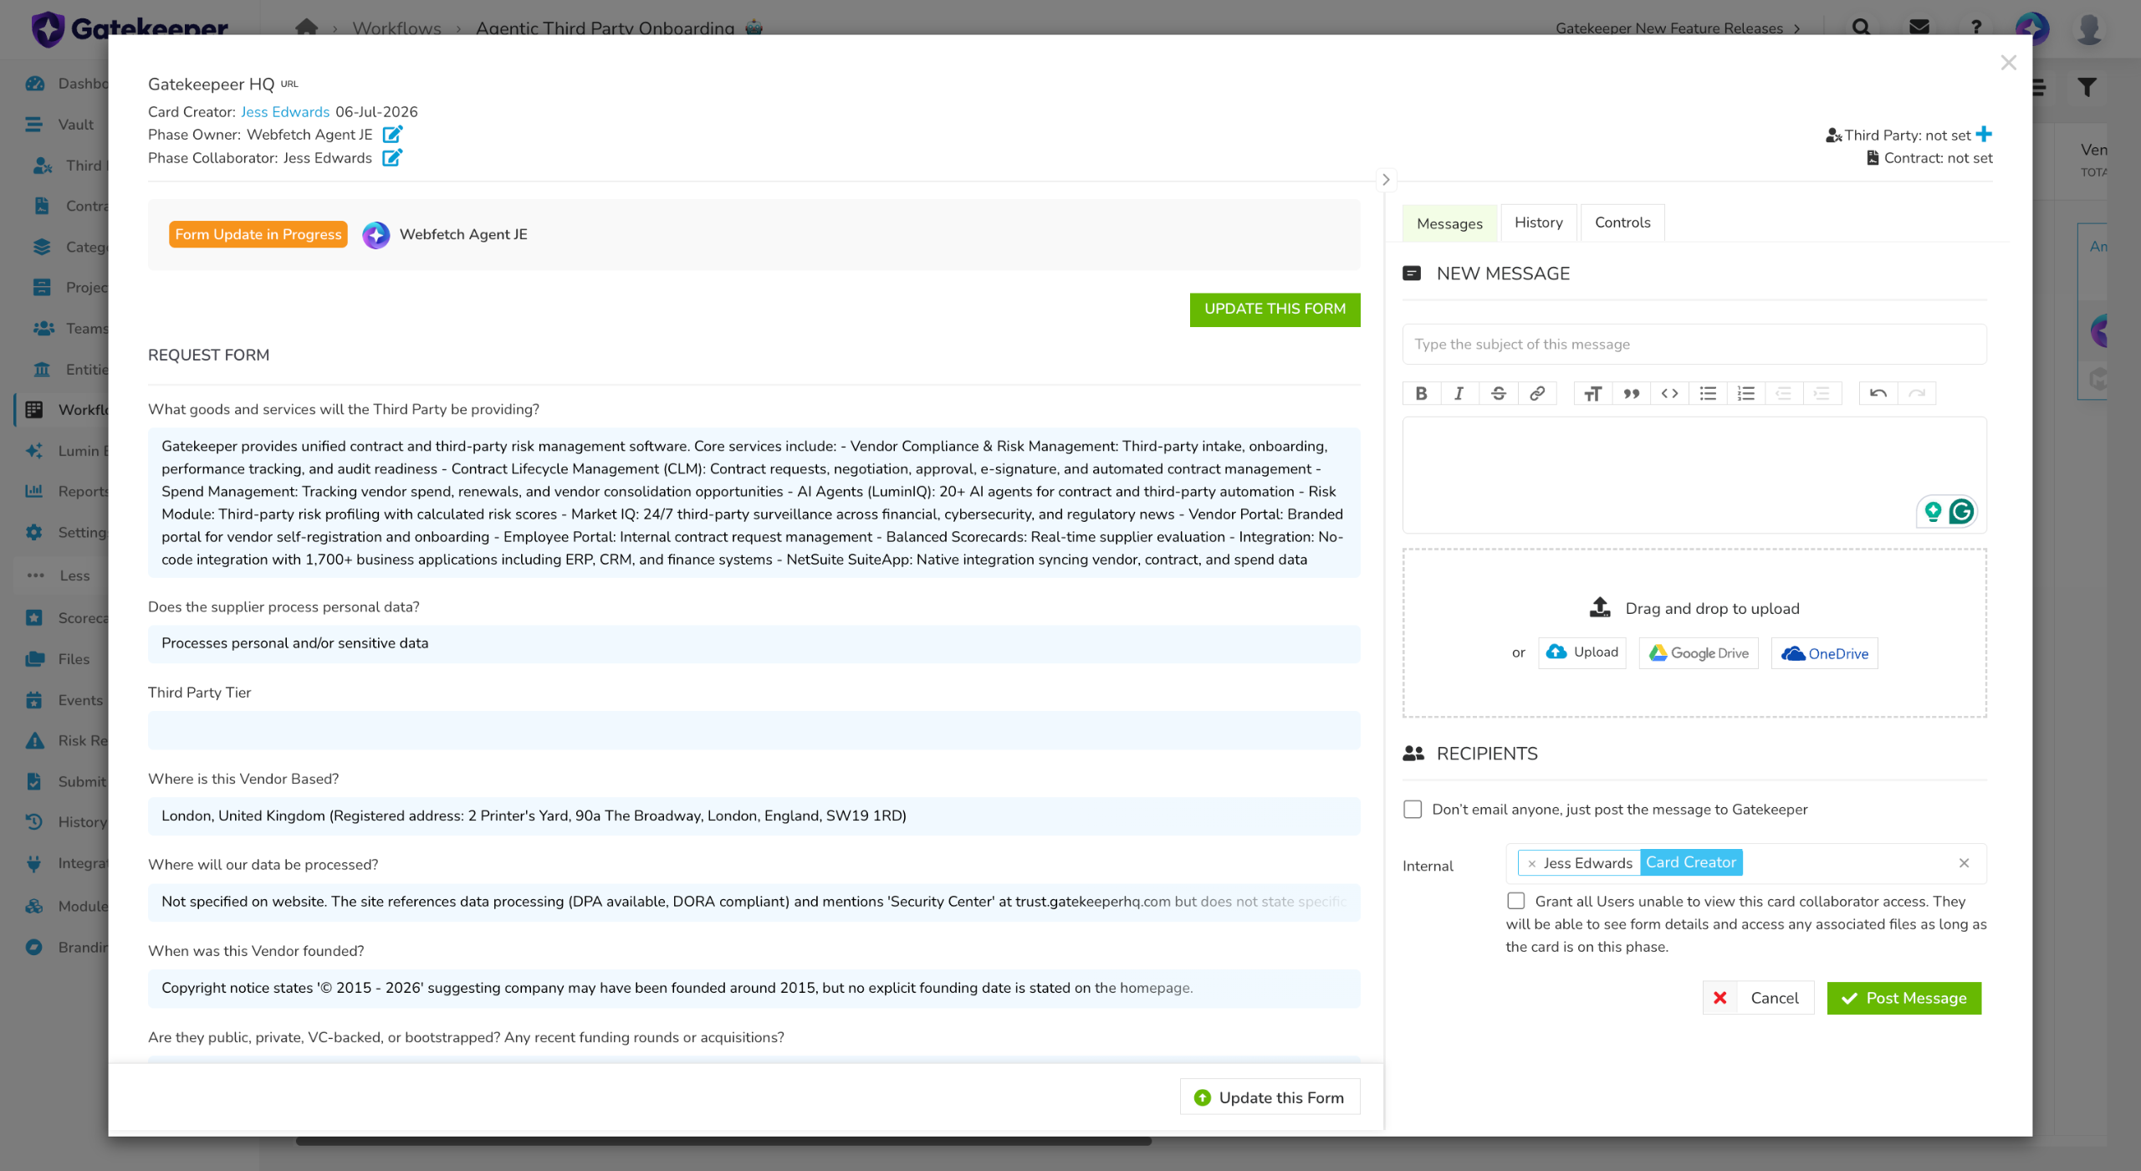This screenshot has width=2141, height=1171.
Task: Open the mail inbox icon
Action: [1919, 27]
